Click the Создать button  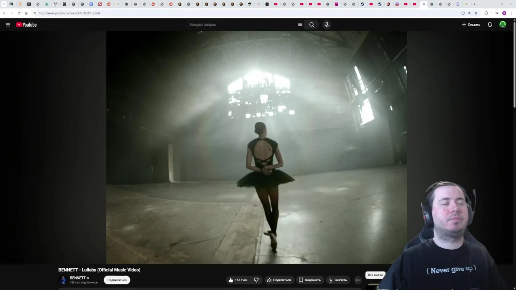tap(471, 25)
